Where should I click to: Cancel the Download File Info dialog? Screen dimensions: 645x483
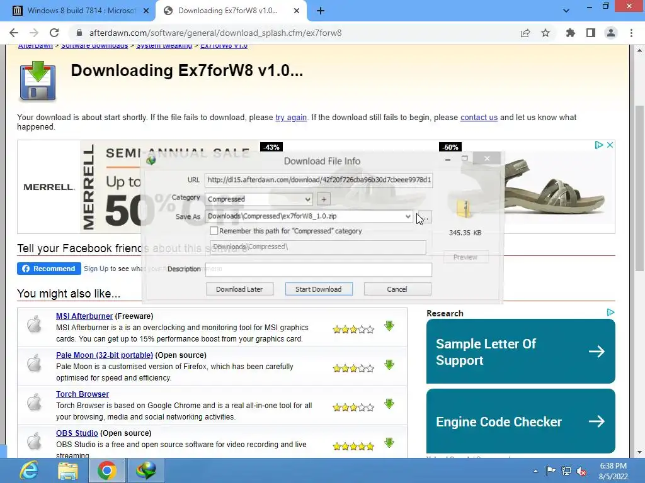click(397, 289)
